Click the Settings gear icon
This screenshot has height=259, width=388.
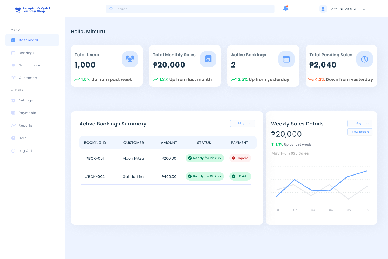(x=13, y=100)
